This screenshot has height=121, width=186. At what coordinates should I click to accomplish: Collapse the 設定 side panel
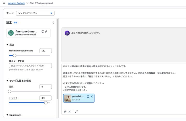[53, 23]
